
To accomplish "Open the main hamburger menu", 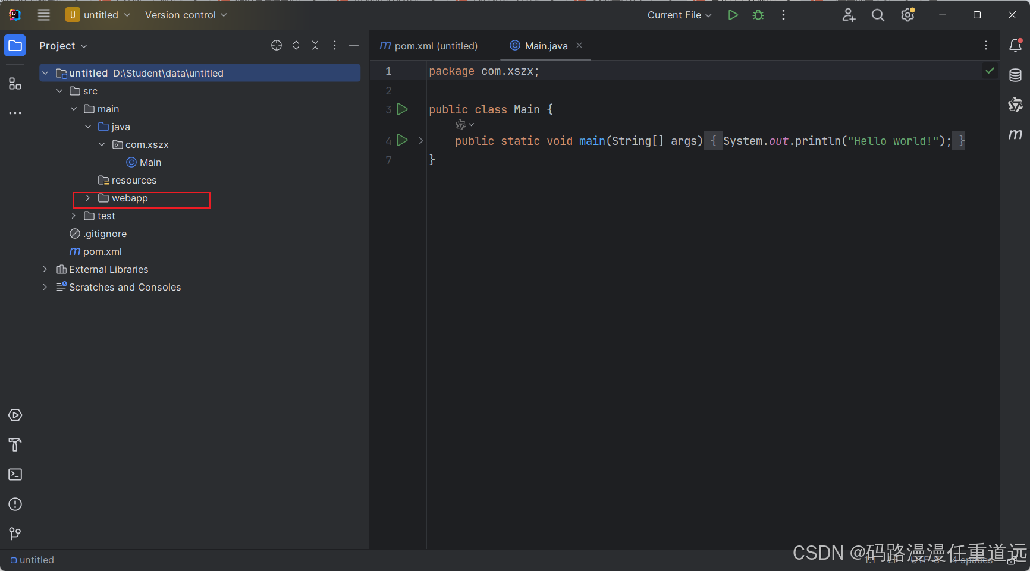I will click(44, 15).
